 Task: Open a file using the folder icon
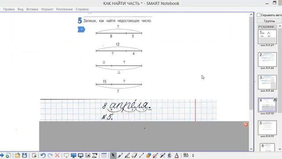[x=17, y=155]
